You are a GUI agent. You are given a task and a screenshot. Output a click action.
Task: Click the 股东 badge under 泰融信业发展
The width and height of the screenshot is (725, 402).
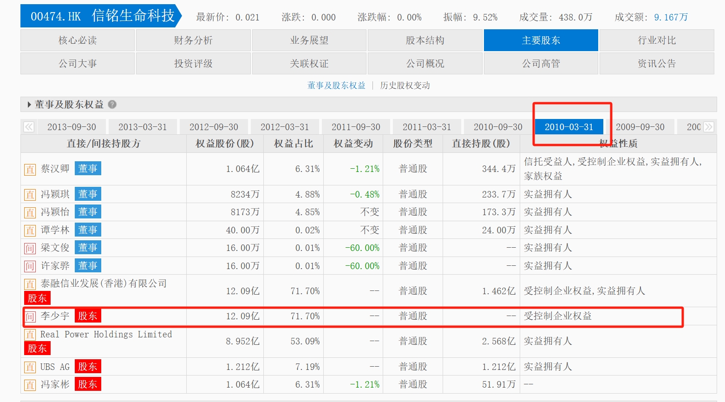[x=37, y=298]
